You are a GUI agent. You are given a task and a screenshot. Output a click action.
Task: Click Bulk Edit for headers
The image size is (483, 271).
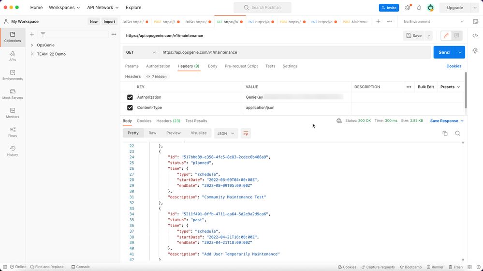425,87
